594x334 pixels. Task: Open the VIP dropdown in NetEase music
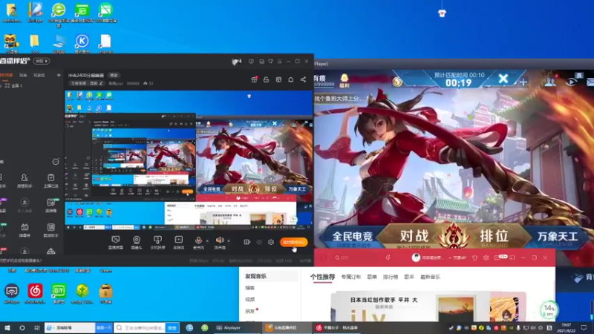457,258
